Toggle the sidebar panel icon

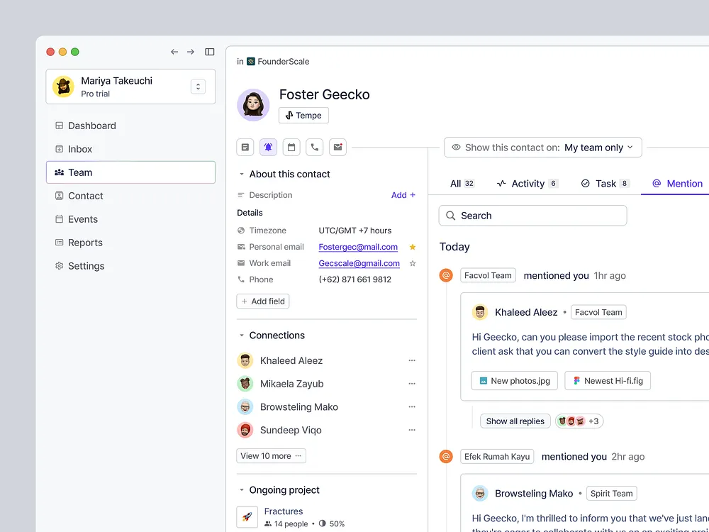point(210,52)
